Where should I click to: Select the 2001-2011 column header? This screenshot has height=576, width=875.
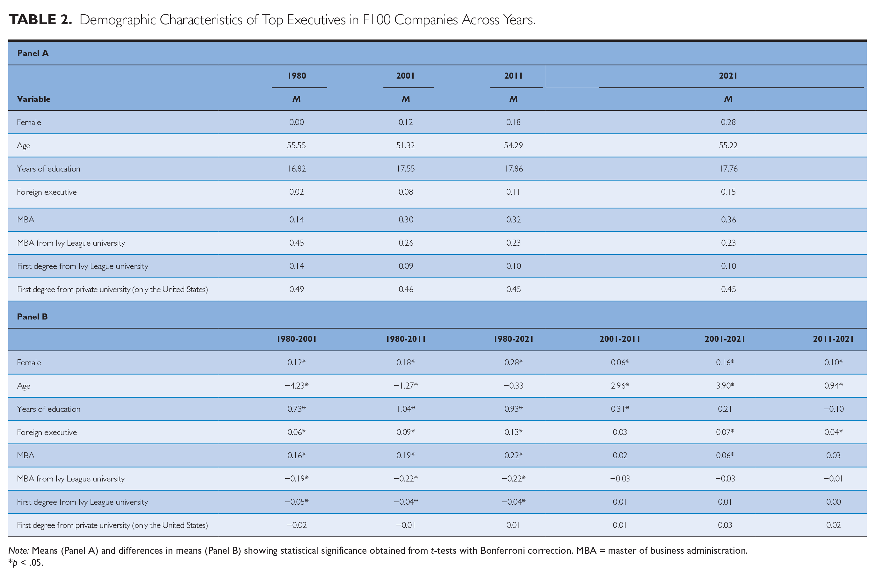620,339
